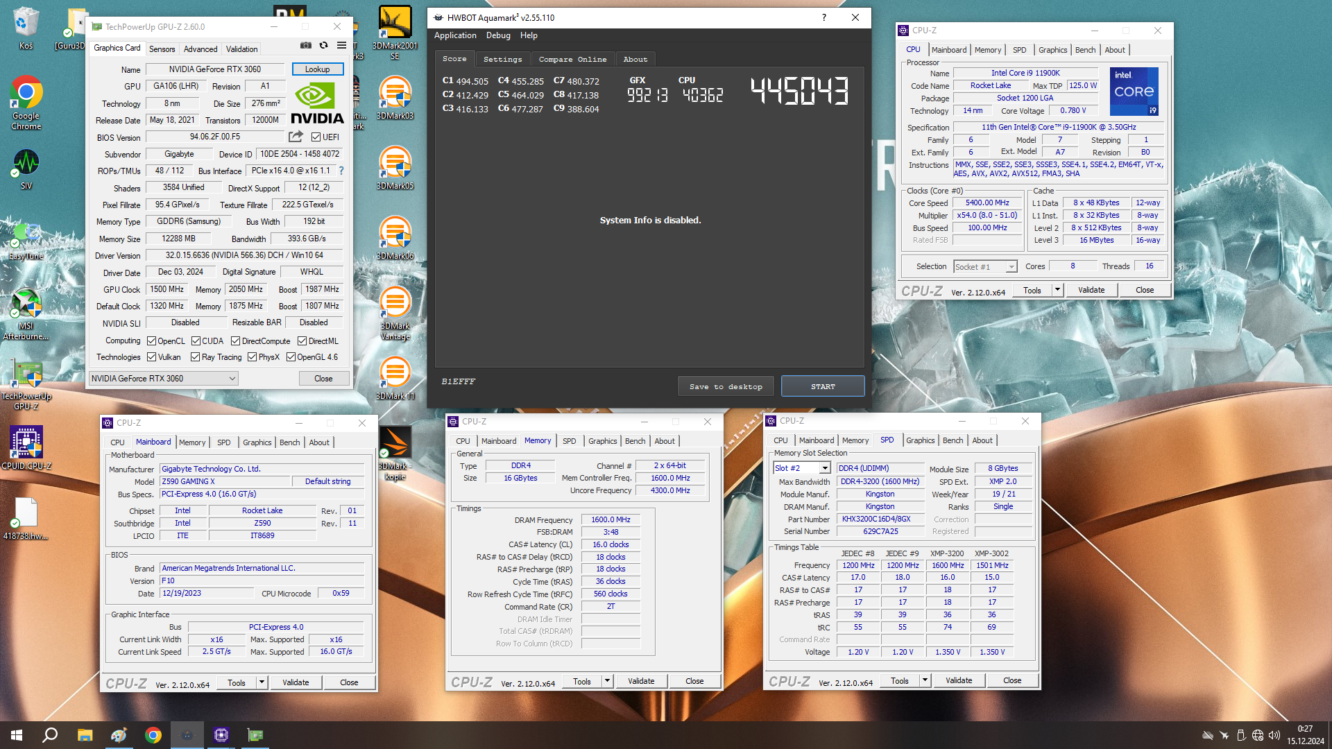Click START button in Aquamark
Viewport: 1332px width, 749px height.
pyautogui.click(x=823, y=386)
